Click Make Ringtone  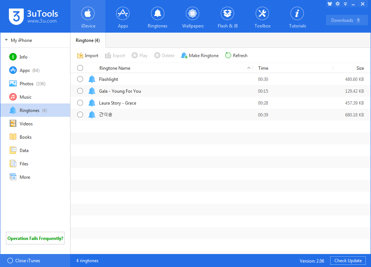tap(200, 56)
